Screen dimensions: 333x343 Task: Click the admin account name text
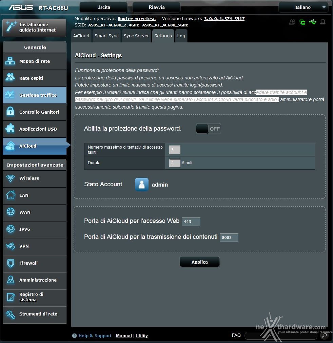[160, 185]
